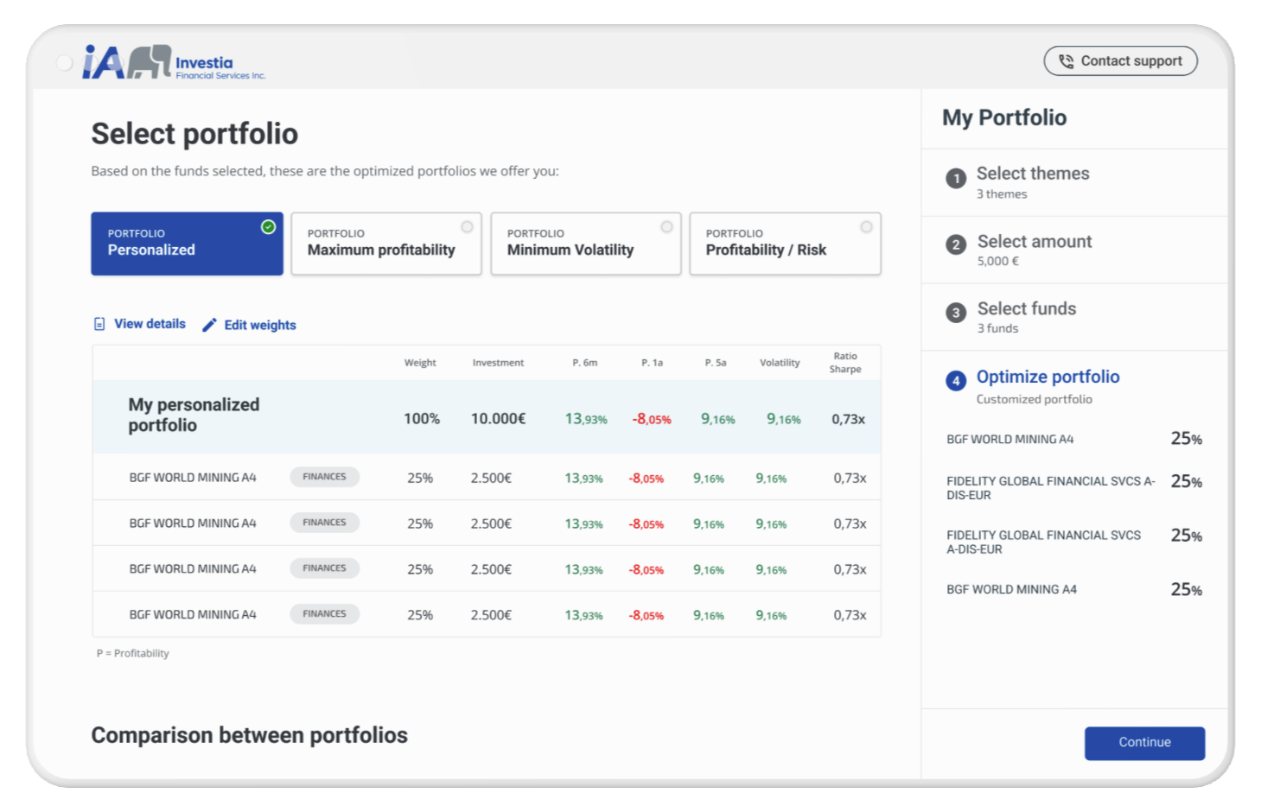Click the Ratio Sharpe column header
The height and width of the screenshot is (812, 1261).
point(845,363)
